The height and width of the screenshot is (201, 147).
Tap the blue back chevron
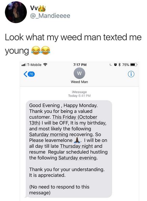pyautogui.click(x=25, y=74)
